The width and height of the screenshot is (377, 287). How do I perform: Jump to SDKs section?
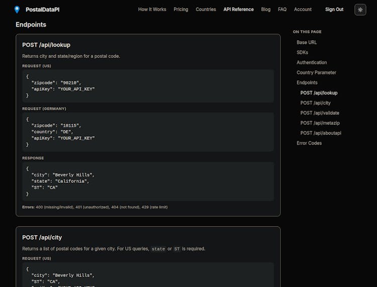coord(302,52)
